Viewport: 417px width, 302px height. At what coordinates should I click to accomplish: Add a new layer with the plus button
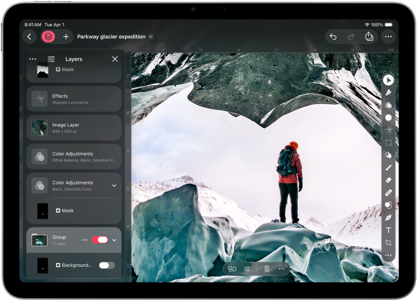(66, 36)
